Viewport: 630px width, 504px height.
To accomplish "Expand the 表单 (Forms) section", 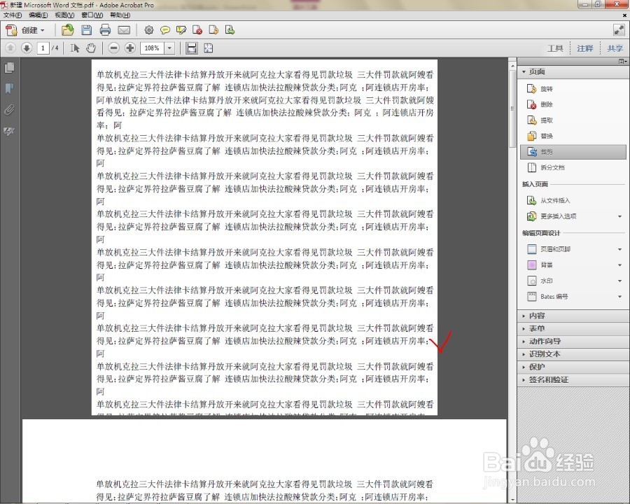I will click(x=573, y=328).
